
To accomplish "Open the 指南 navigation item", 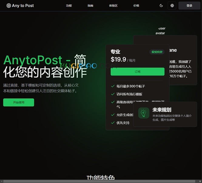I will (x=90, y=5).
